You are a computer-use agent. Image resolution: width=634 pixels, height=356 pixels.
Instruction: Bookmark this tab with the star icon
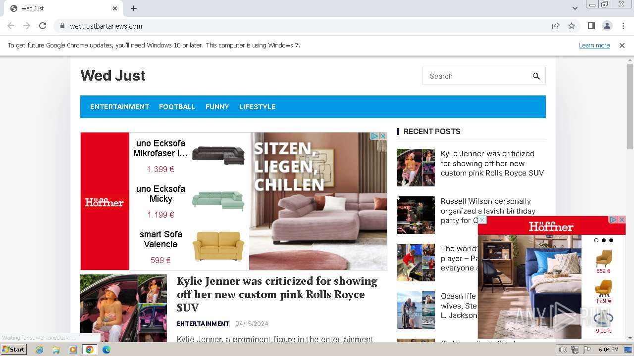[572, 26]
